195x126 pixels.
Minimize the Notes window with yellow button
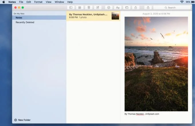pyautogui.click(x=19, y=7)
